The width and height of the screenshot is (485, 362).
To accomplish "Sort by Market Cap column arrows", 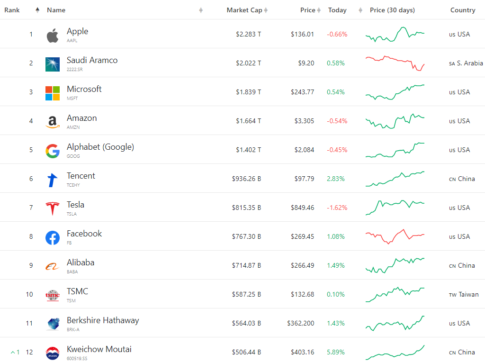I will tap(266, 10).
